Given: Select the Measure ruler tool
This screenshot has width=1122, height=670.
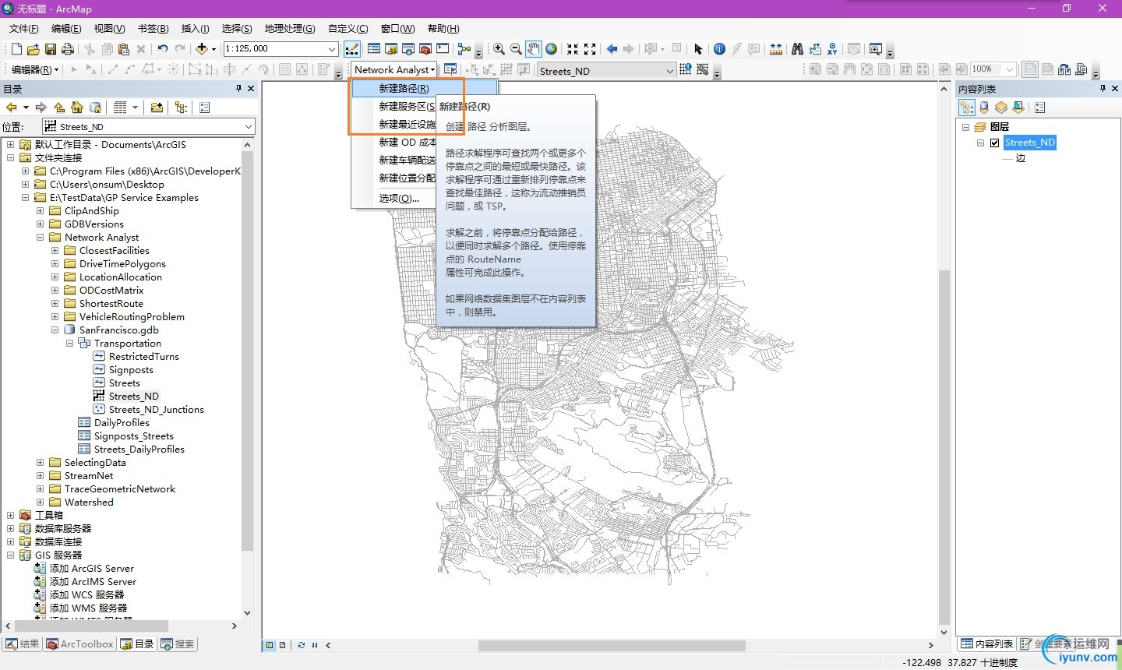Looking at the screenshot, I should point(776,49).
